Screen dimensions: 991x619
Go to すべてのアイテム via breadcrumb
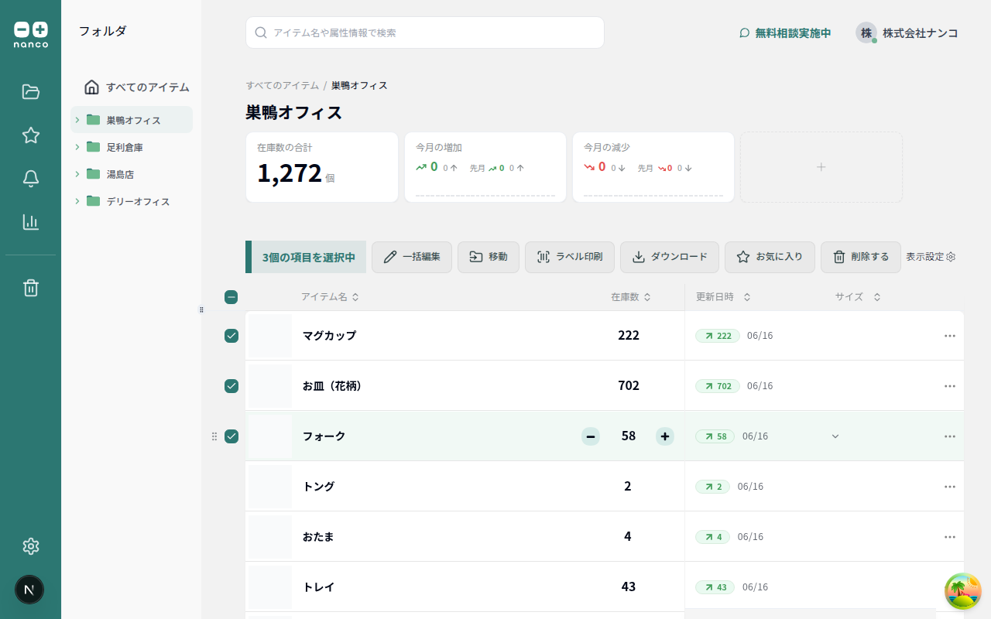[x=282, y=85]
